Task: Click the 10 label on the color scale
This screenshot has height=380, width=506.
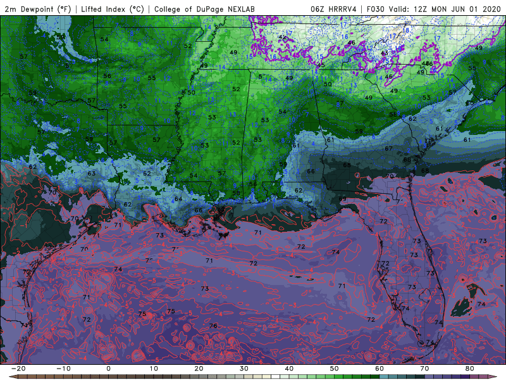Action: pos(154,369)
